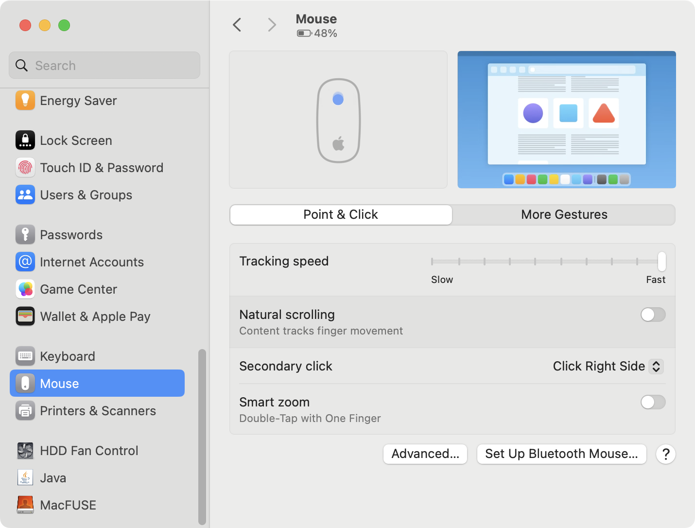695x528 pixels.
Task: Click the Keyboard icon in sidebar
Action: [x=25, y=356]
